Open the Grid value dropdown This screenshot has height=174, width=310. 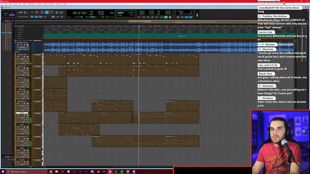click(134, 13)
